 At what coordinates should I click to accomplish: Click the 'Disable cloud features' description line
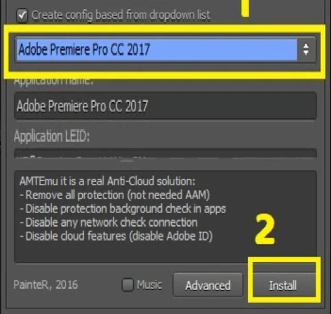[x=116, y=236]
